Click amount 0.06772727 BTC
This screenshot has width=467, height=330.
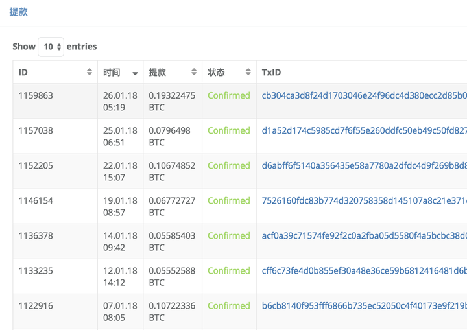pos(172,207)
